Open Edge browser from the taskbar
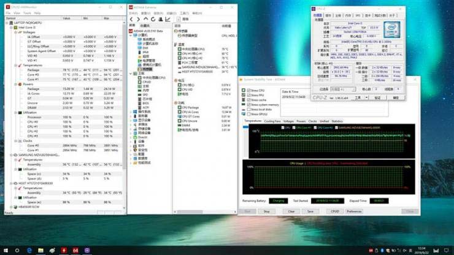This screenshot has width=454, height=255. coord(29,250)
